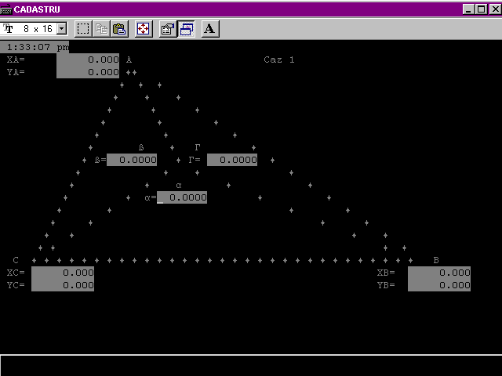Click the Mark selection tool icon
Screen dimensions: 502x376
click(x=83, y=29)
